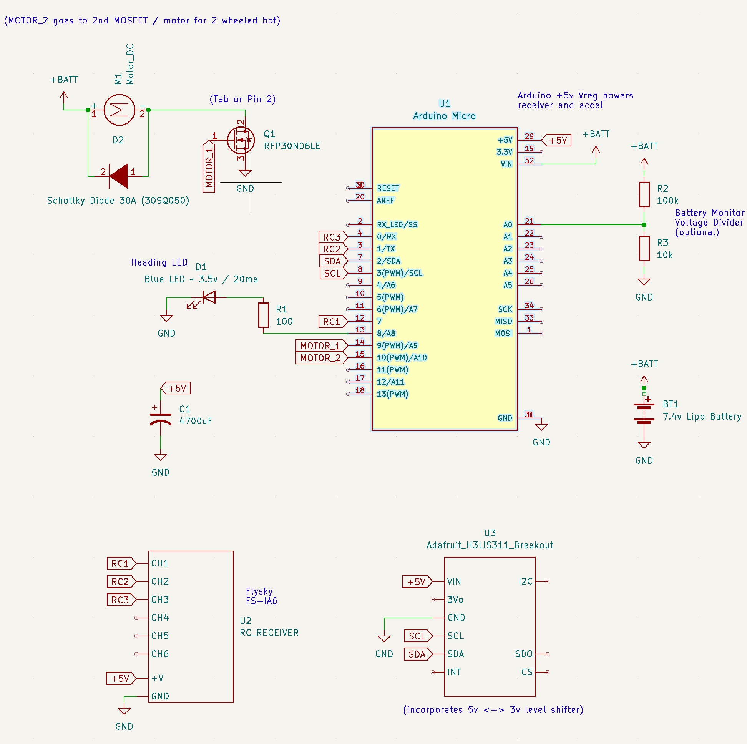Click the D2 Schottky diode symbol
The width and height of the screenshot is (747, 744).
(x=118, y=176)
